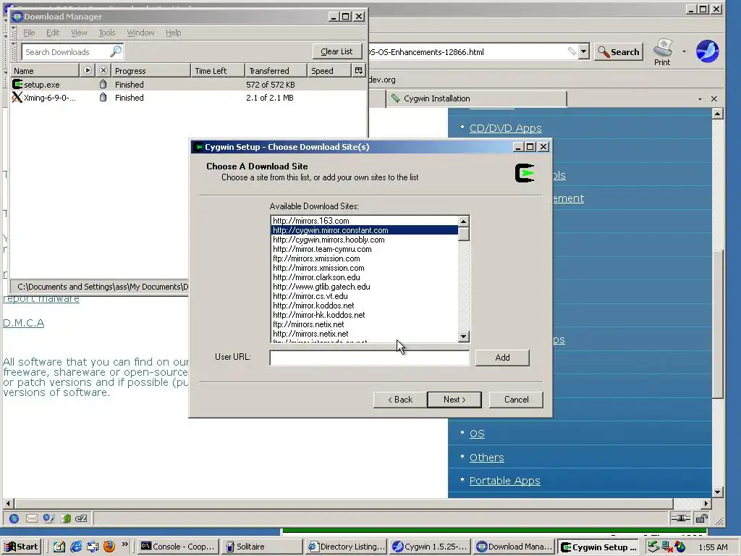Click the setup.exe file icon
Screen dimensions: 741x556
(17, 84)
